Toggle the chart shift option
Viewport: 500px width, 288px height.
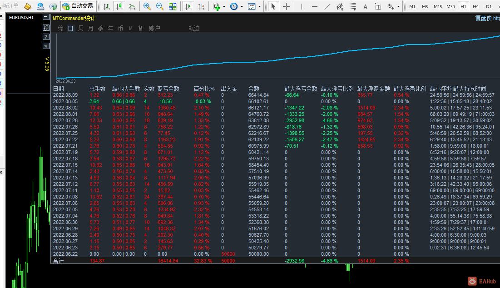click(202, 5)
